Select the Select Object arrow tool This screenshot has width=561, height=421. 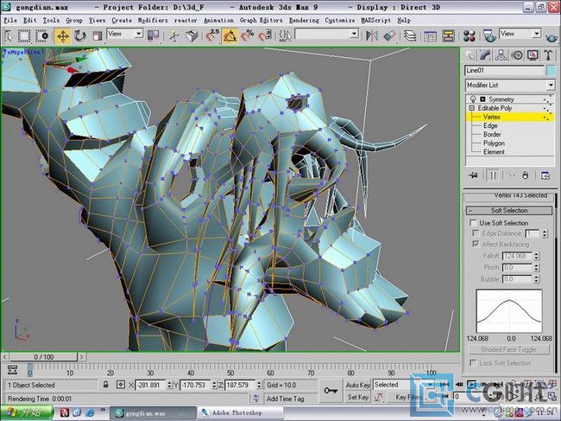9,35
